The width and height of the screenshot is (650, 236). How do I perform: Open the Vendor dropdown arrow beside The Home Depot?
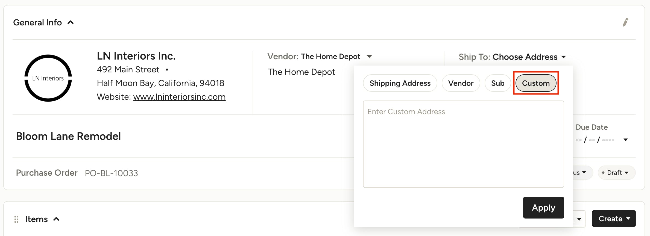click(x=369, y=57)
